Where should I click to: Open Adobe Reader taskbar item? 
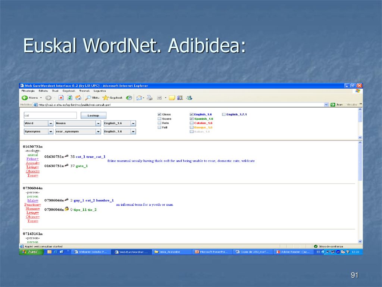tap(294, 252)
